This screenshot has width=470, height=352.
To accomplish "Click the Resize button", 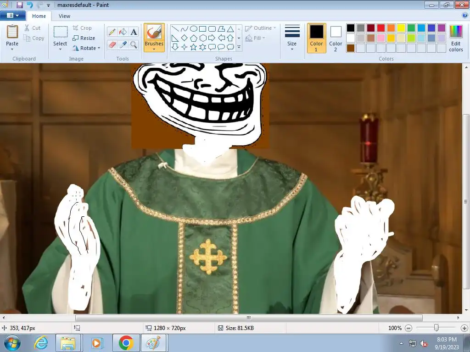I will click(x=84, y=38).
